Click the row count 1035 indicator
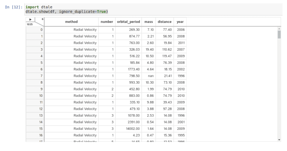This screenshot has height=151, width=287. click(30, 24)
